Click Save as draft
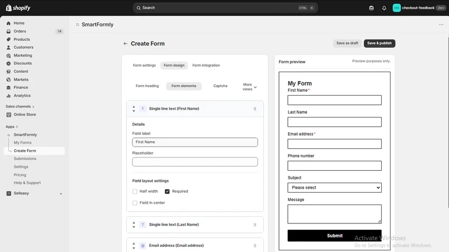Screen dimensions: 449x252 pos(347,43)
